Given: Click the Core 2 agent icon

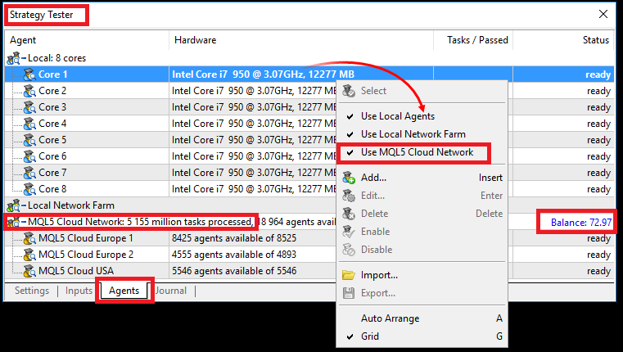Looking at the screenshot, I should [29, 91].
